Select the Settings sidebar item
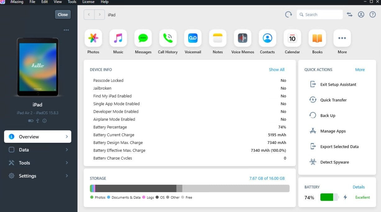The width and height of the screenshot is (381, 212). [x=38, y=176]
